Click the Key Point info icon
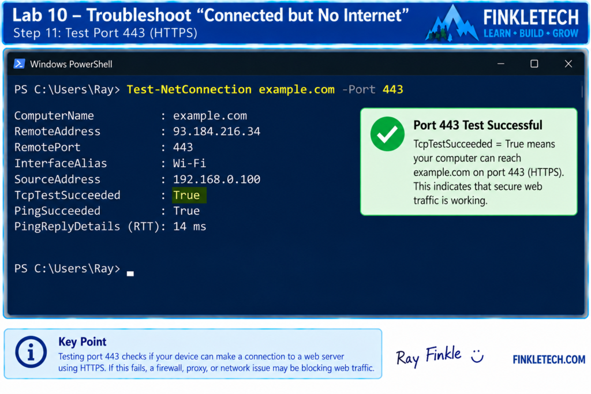 31,352
